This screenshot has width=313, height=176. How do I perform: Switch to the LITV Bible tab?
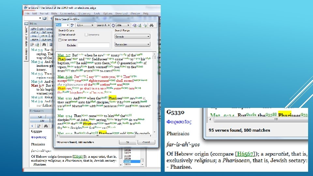(34, 29)
